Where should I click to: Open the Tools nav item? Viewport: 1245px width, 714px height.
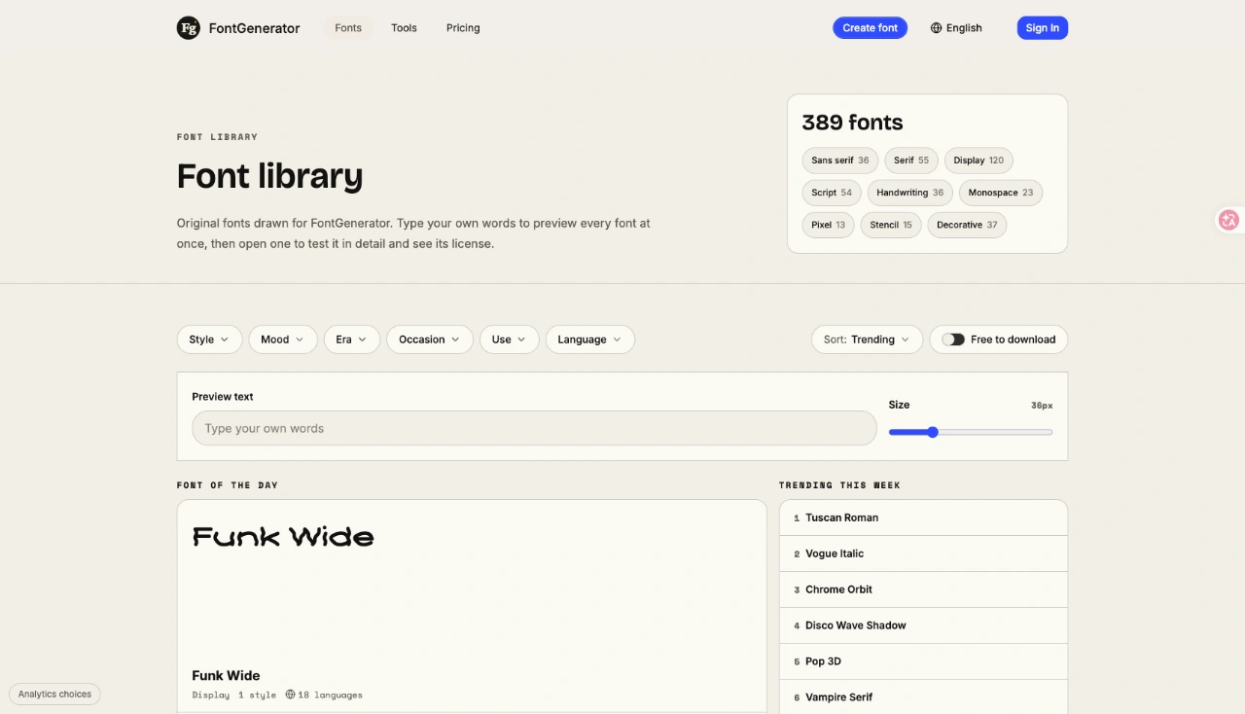click(404, 28)
